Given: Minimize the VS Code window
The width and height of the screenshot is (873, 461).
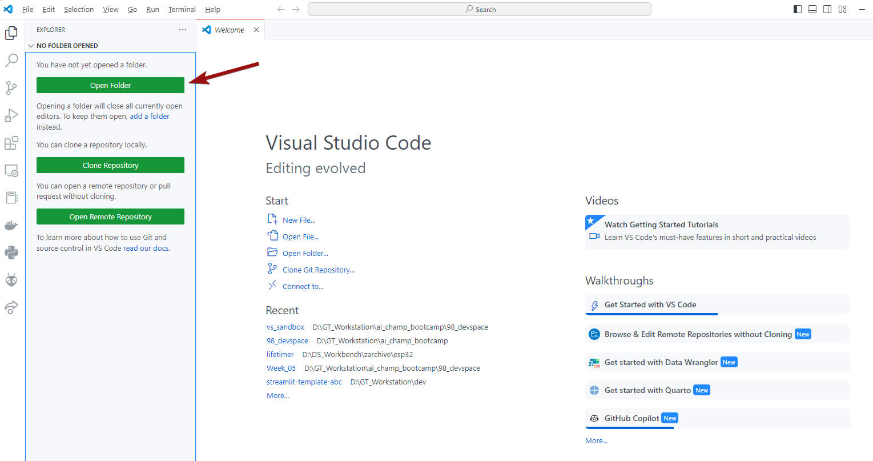Looking at the screenshot, I should coord(862,9).
